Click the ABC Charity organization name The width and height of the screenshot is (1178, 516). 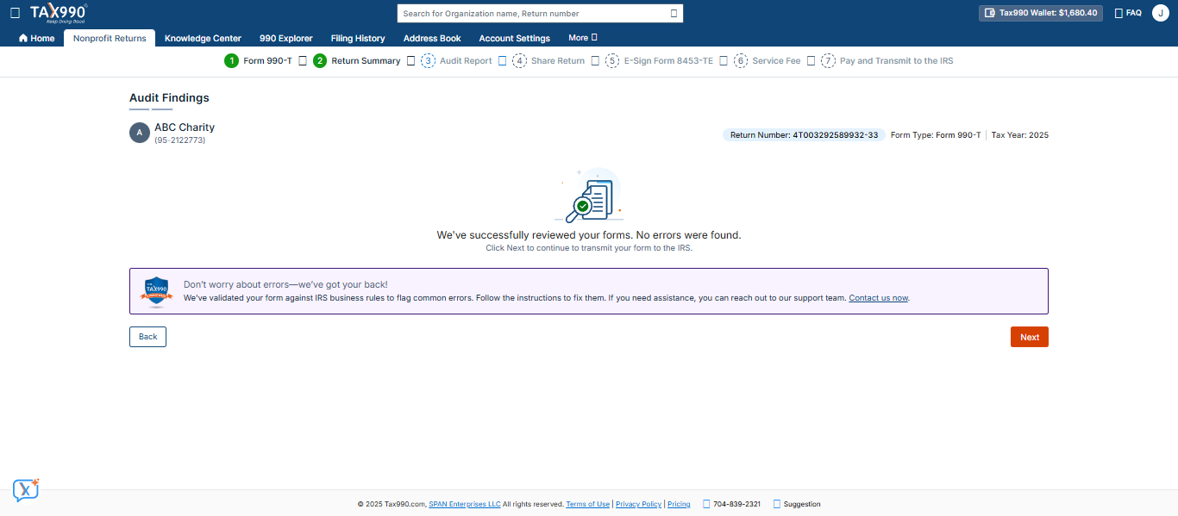click(185, 127)
